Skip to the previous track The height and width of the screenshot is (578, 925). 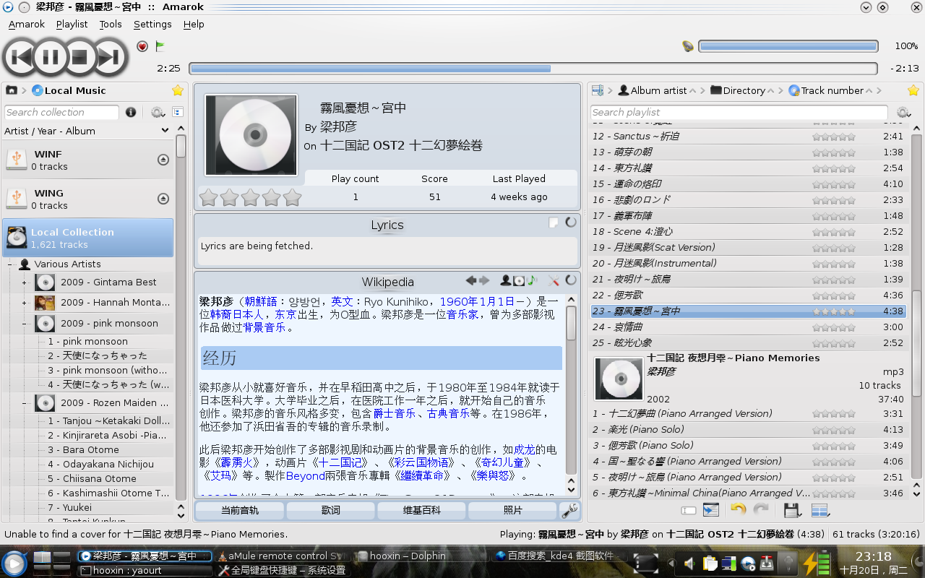tap(21, 56)
